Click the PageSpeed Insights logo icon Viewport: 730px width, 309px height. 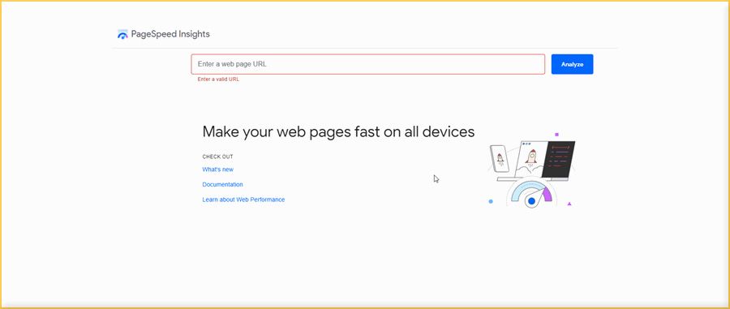click(122, 34)
